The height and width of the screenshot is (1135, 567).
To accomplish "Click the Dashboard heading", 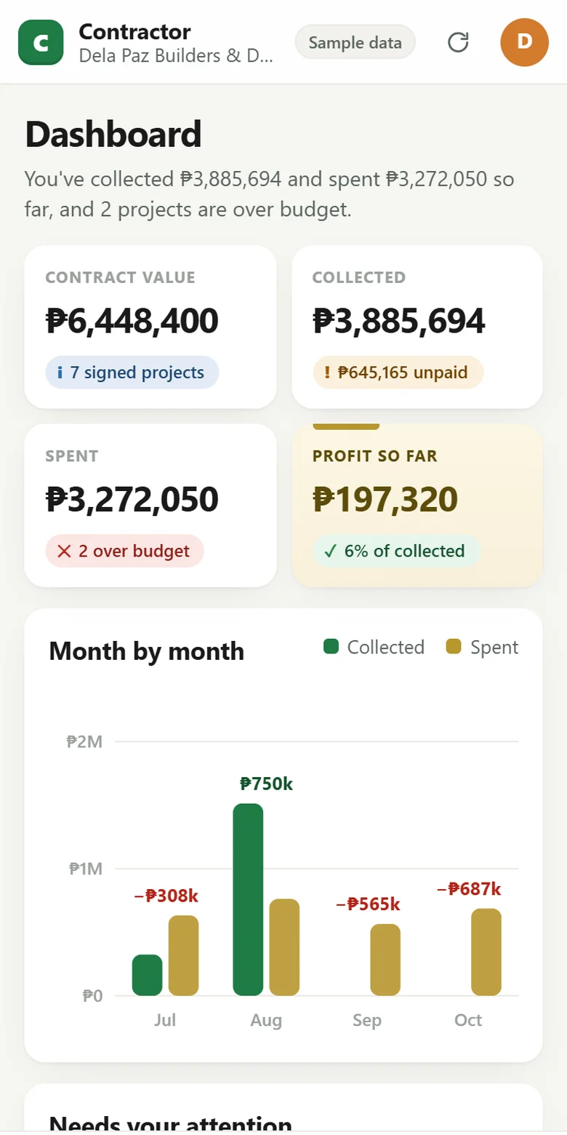I will pos(113,135).
